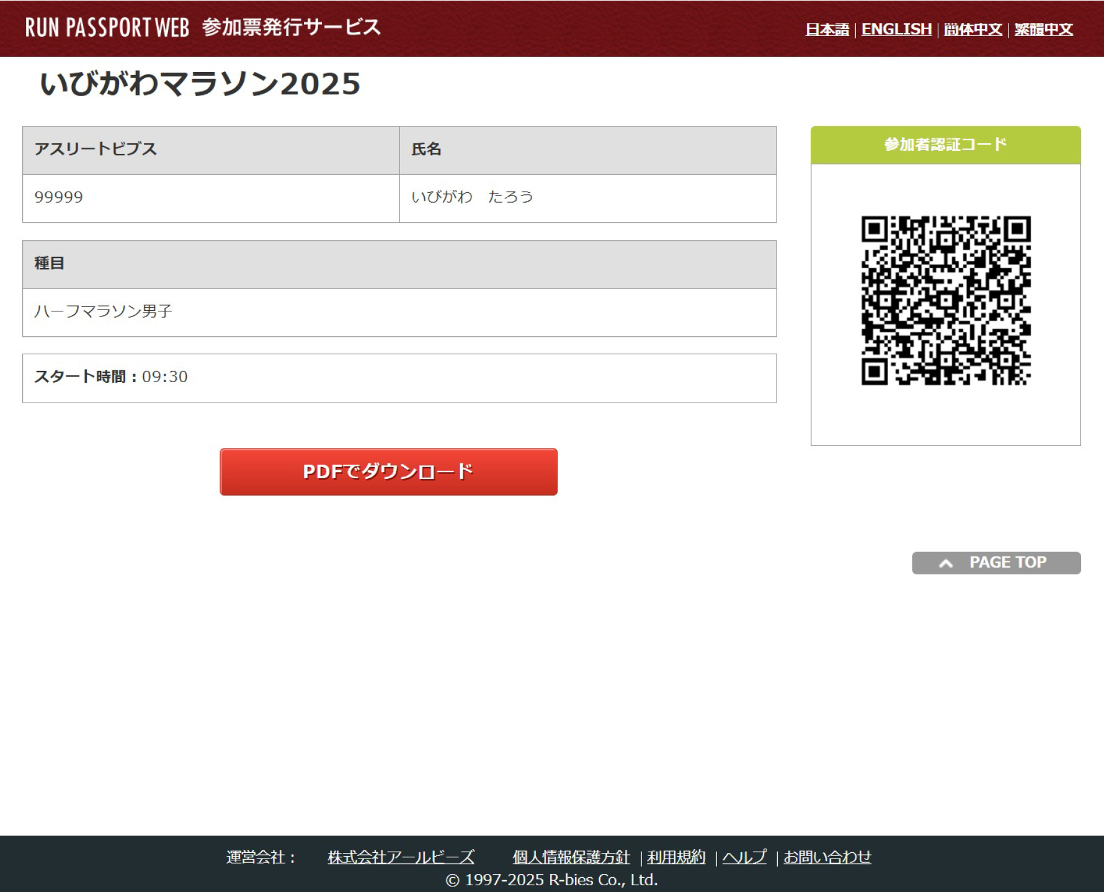Click the いびがわマラソン2025 page title
Image resolution: width=1104 pixels, height=892 pixels.
tap(200, 84)
